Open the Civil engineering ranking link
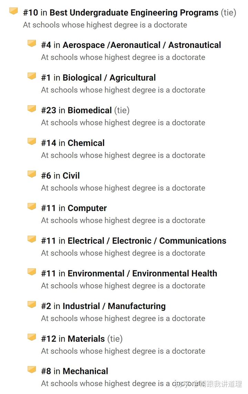Viewport: 248px width, 394px height. tap(71, 176)
